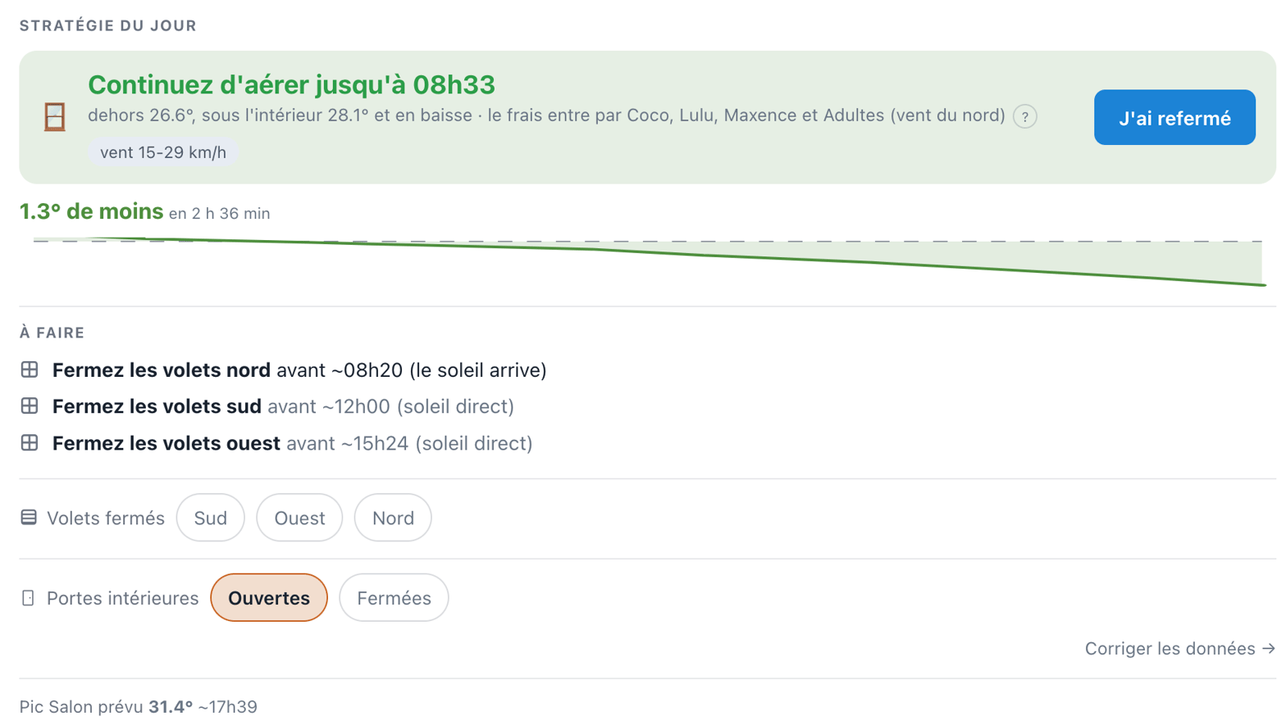The width and height of the screenshot is (1286, 725).
Task: Open the Corriger les données link
Action: coord(1180,648)
